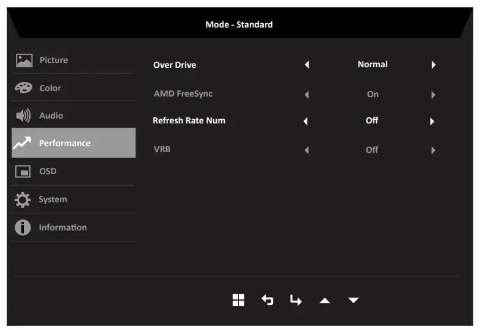Decrease Over Drive with left arrow

307,65
